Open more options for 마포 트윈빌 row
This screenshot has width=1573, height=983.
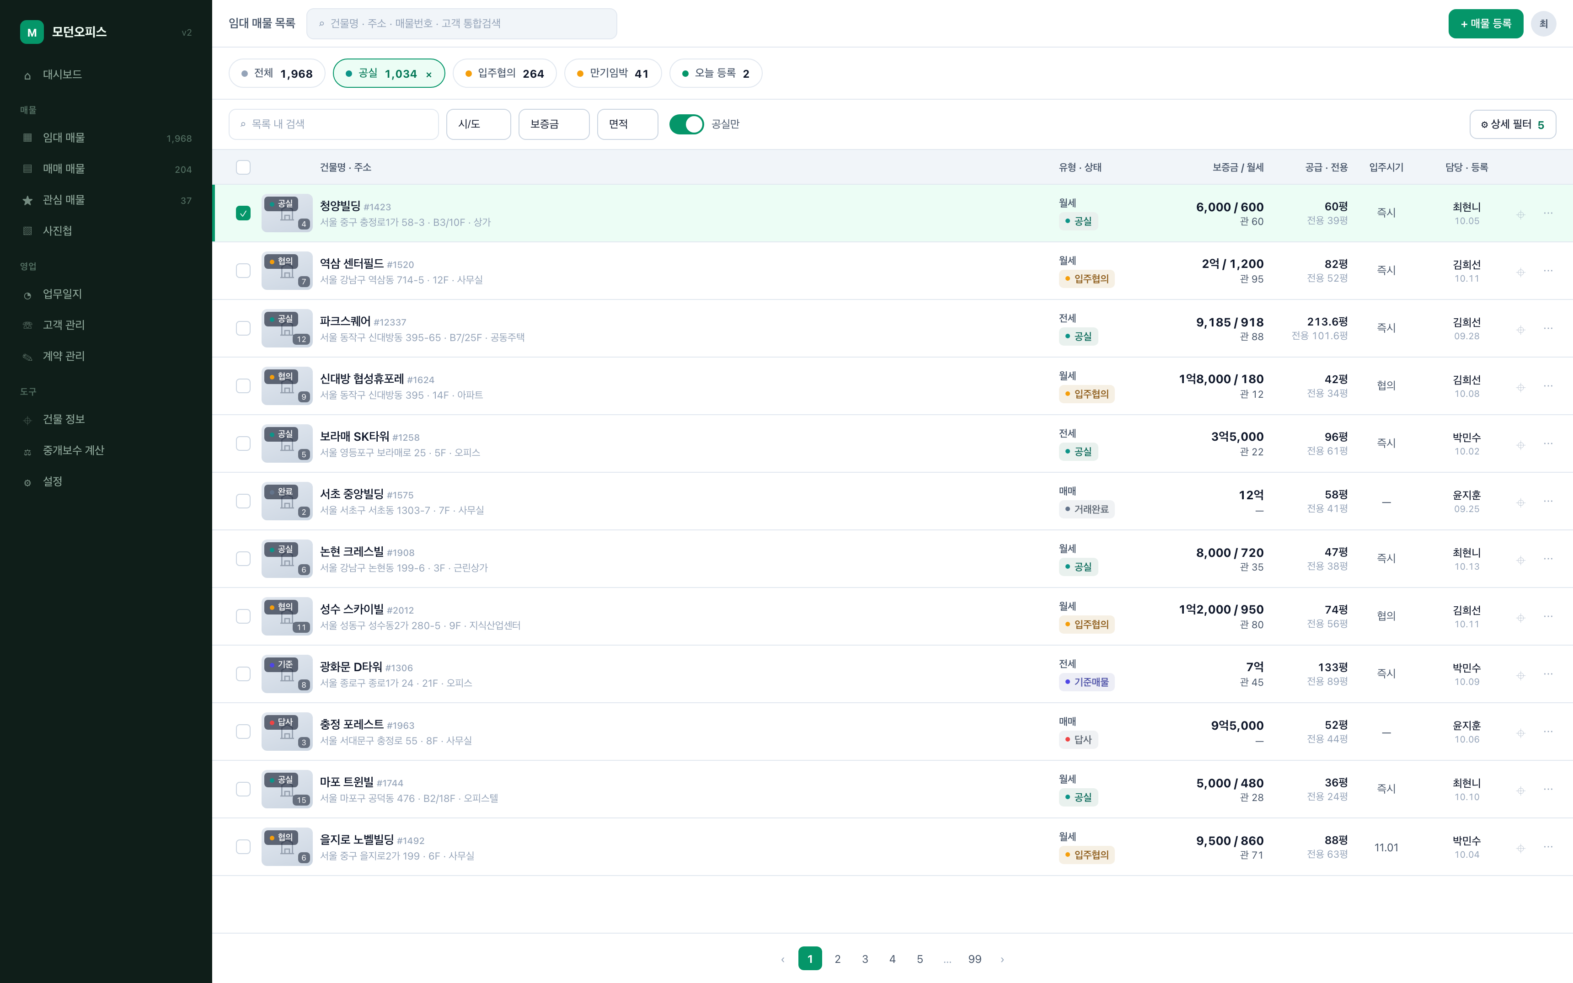click(1548, 789)
